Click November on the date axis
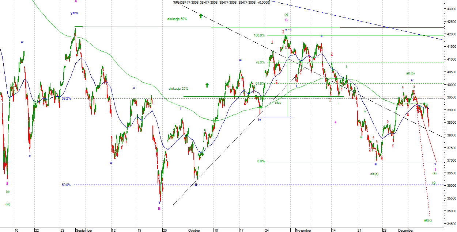457x232 pixels. tap(304, 230)
